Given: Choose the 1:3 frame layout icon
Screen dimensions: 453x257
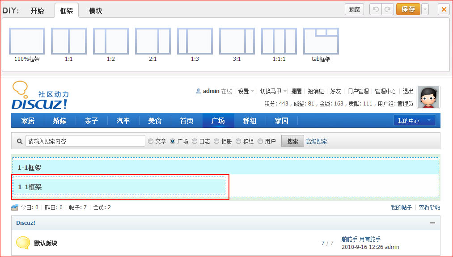Looking at the screenshot, I should [x=195, y=41].
